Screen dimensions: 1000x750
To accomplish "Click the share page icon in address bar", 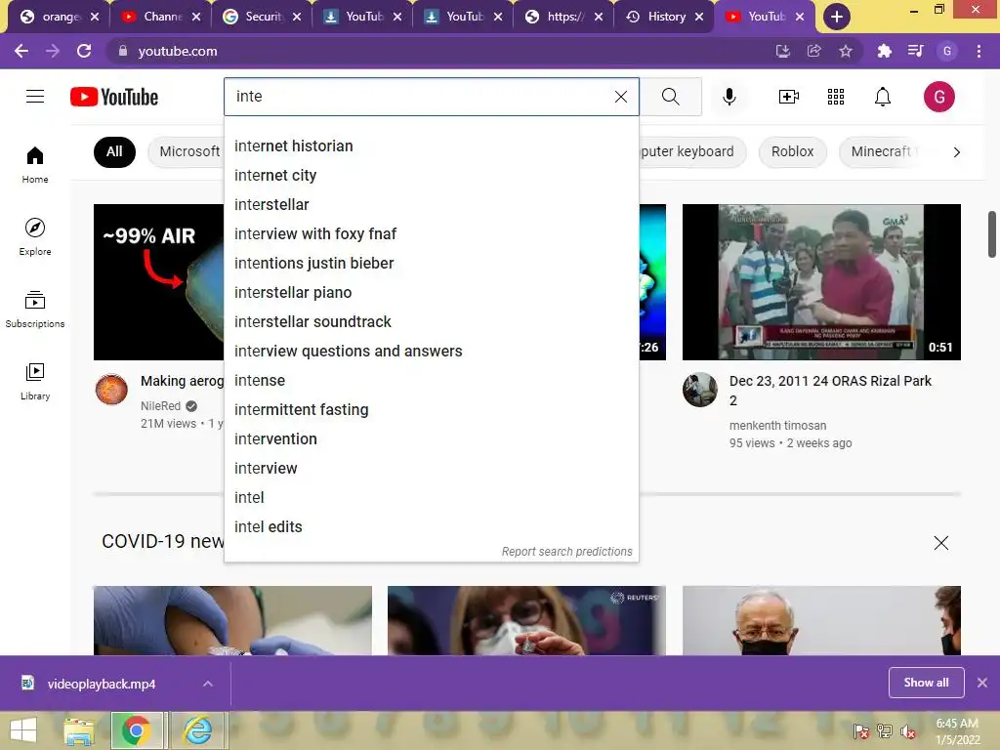I will pyautogui.click(x=813, y=51).
